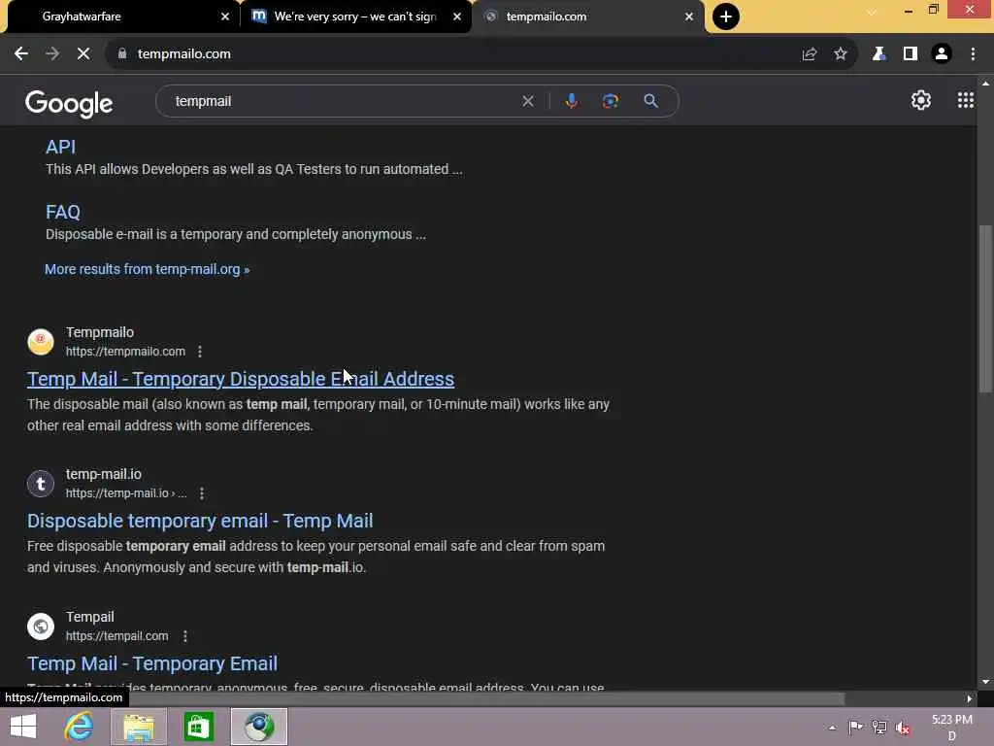This screenshot has width=994, height=746.
Task: Click the muted volume tray icon
Action: point(903,728)
